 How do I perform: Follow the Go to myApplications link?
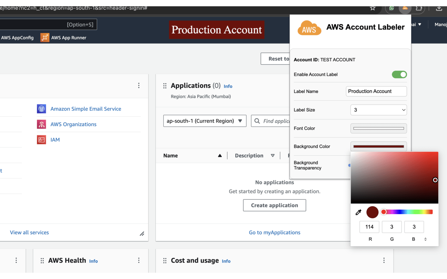274,232
